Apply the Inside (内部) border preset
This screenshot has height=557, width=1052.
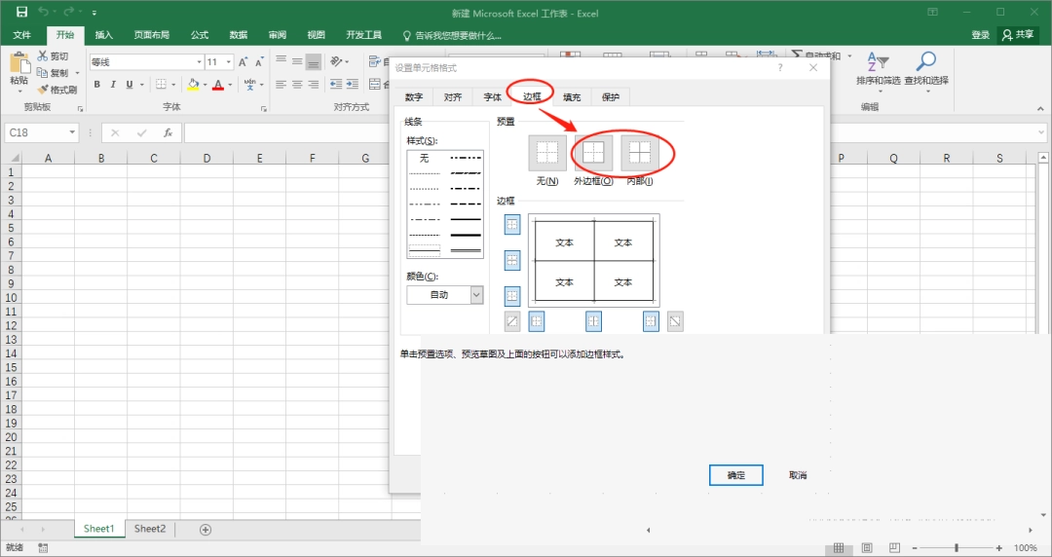[x=639, y=153]
